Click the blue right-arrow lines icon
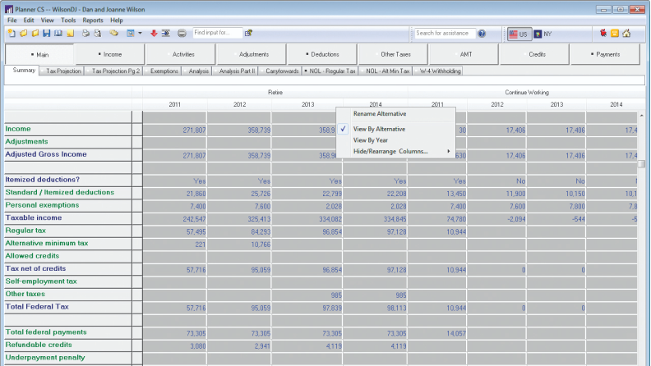 click(x=166, y=33)
